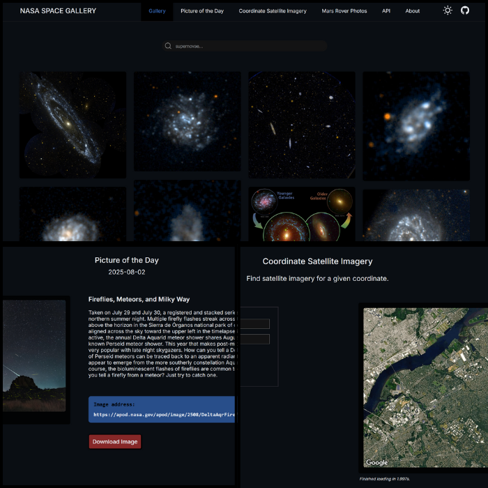This screenshot has width=488, height=488.
Task: Open second-row pale nebula thumbnail
Action: [x=187, y=211]
